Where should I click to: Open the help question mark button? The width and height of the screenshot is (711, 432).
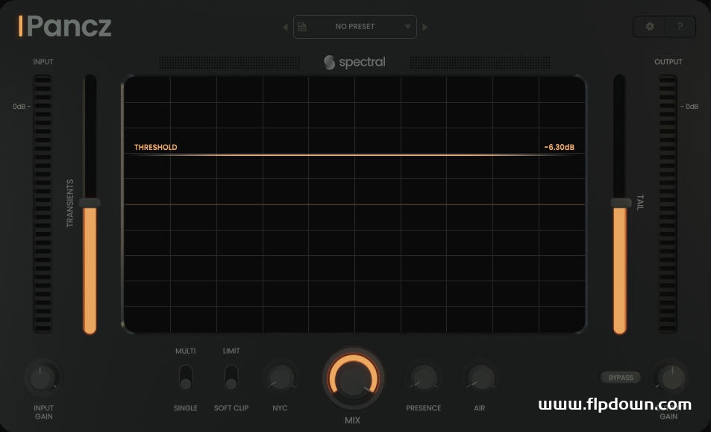tap(680, 27)
